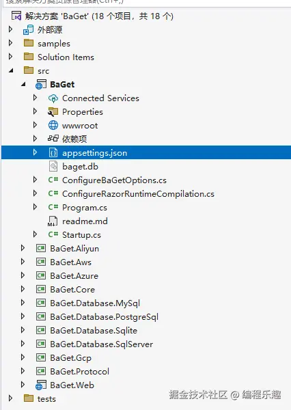Click the Solution Explorer search box
Screen dimensions: 291x410
click(x=145, y=3)
